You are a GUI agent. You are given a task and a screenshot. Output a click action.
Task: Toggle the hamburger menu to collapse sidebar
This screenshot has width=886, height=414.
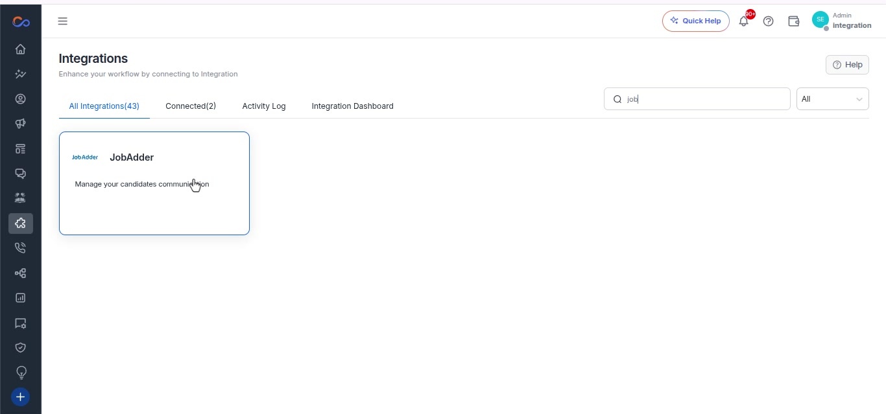click(63, 21)
